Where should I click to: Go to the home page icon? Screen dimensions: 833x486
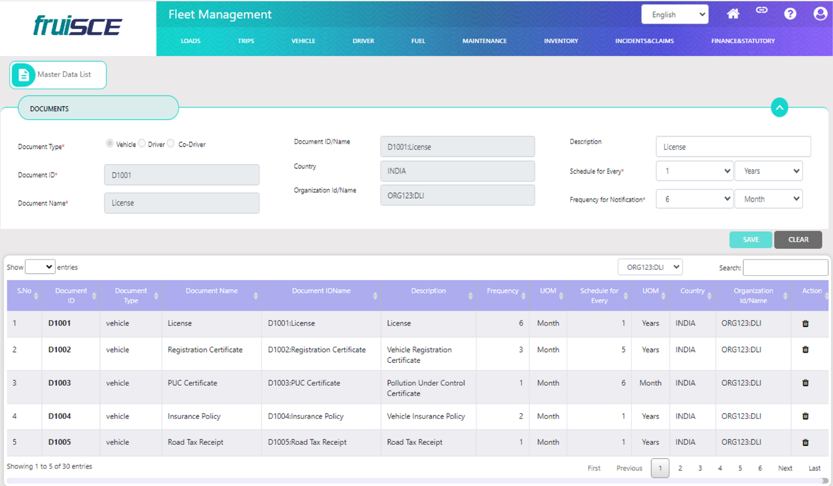point(733,14)
